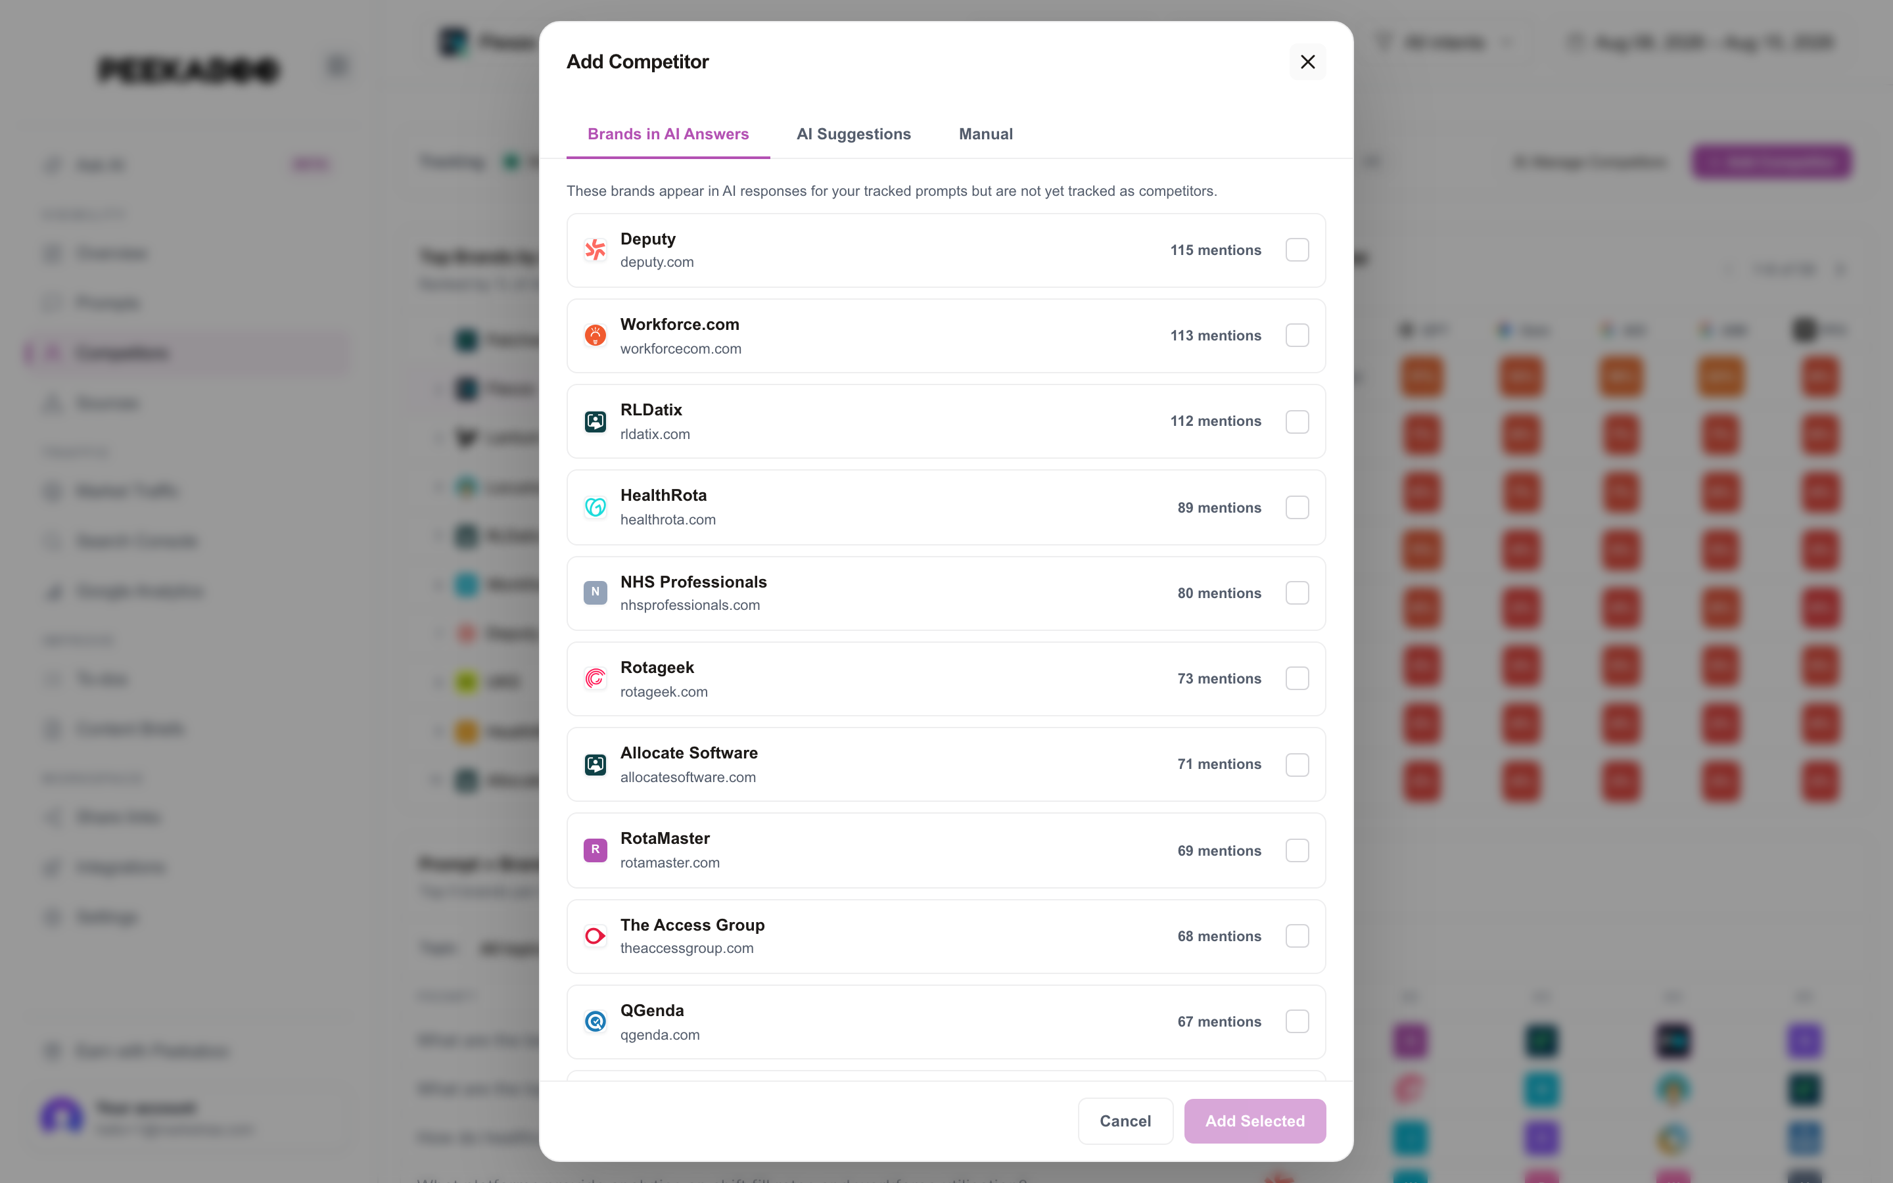Switch to the Manual tab

(986, 134)
